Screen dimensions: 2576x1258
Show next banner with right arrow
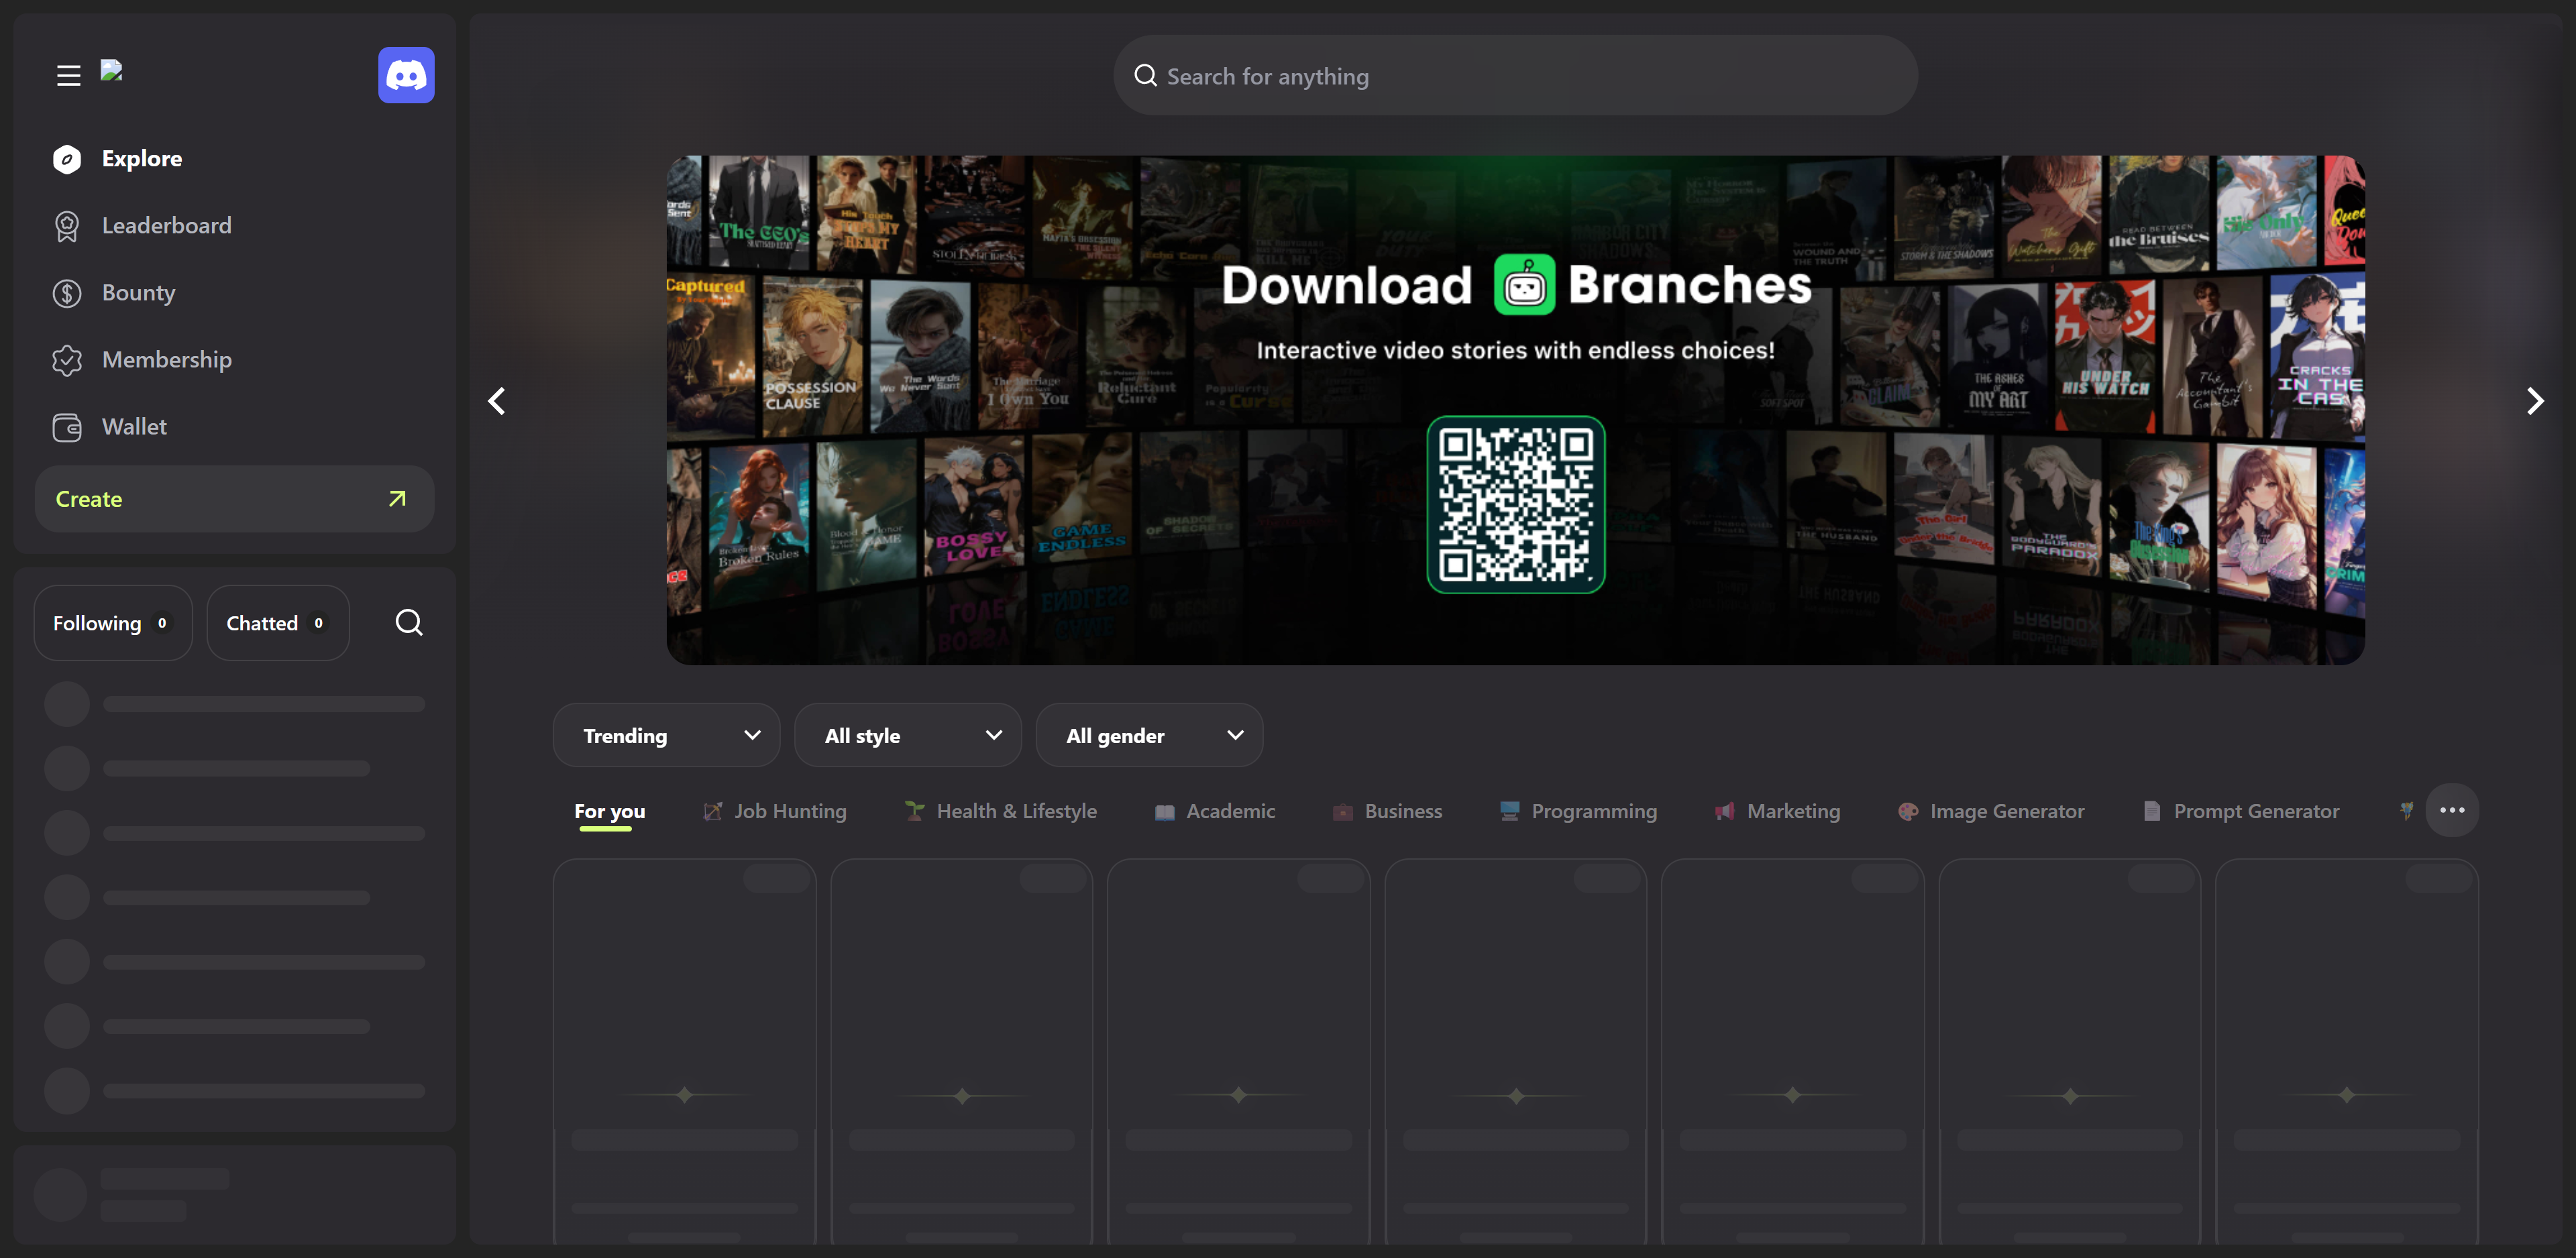pyautogui.click(x=2534, y=401)
